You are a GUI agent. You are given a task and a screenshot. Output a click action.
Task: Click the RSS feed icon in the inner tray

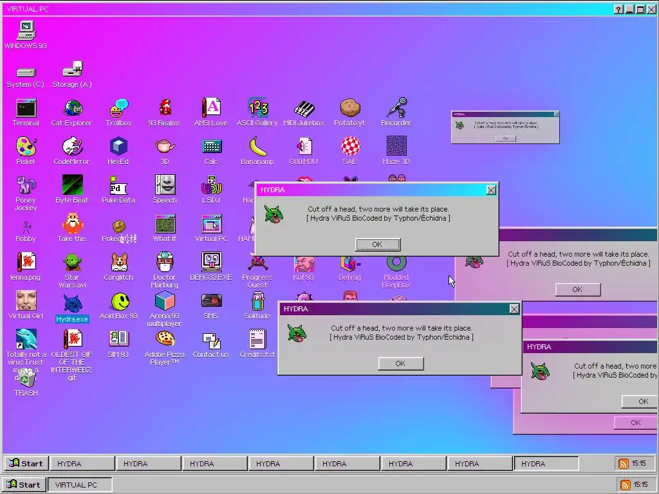[624, 464]
